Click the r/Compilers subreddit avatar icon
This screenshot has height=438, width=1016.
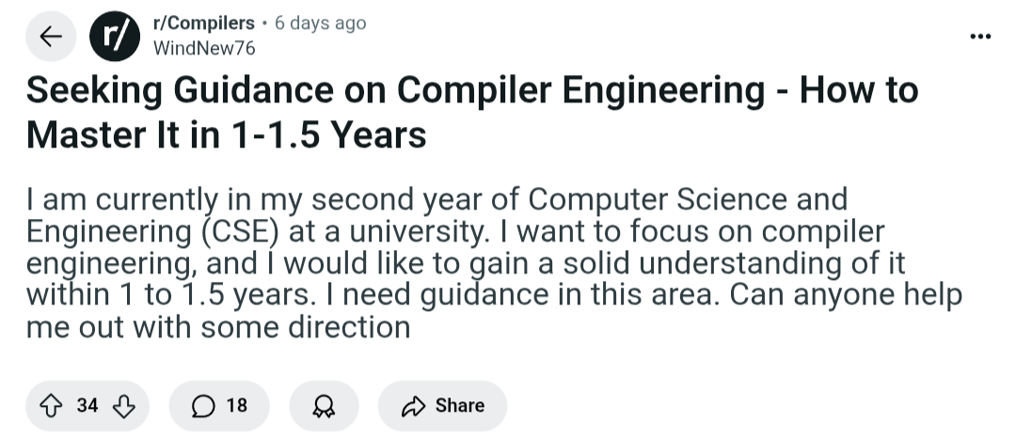tap(111, 36)
